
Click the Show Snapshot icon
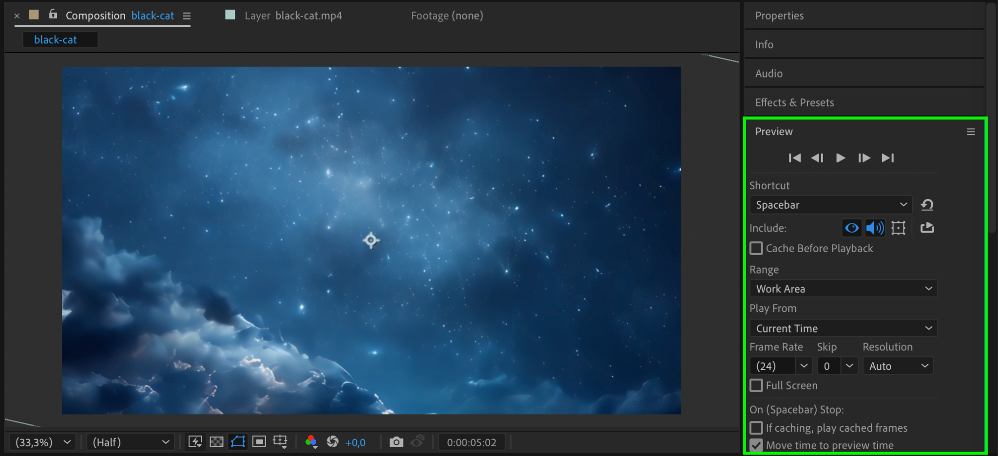coord(418,442)
